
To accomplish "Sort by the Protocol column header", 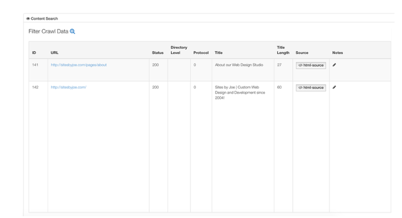I will (201, 53).
